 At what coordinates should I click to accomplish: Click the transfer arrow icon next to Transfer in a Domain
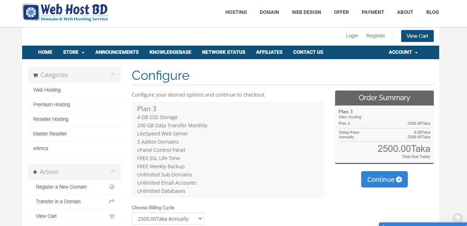pos(112,201)
